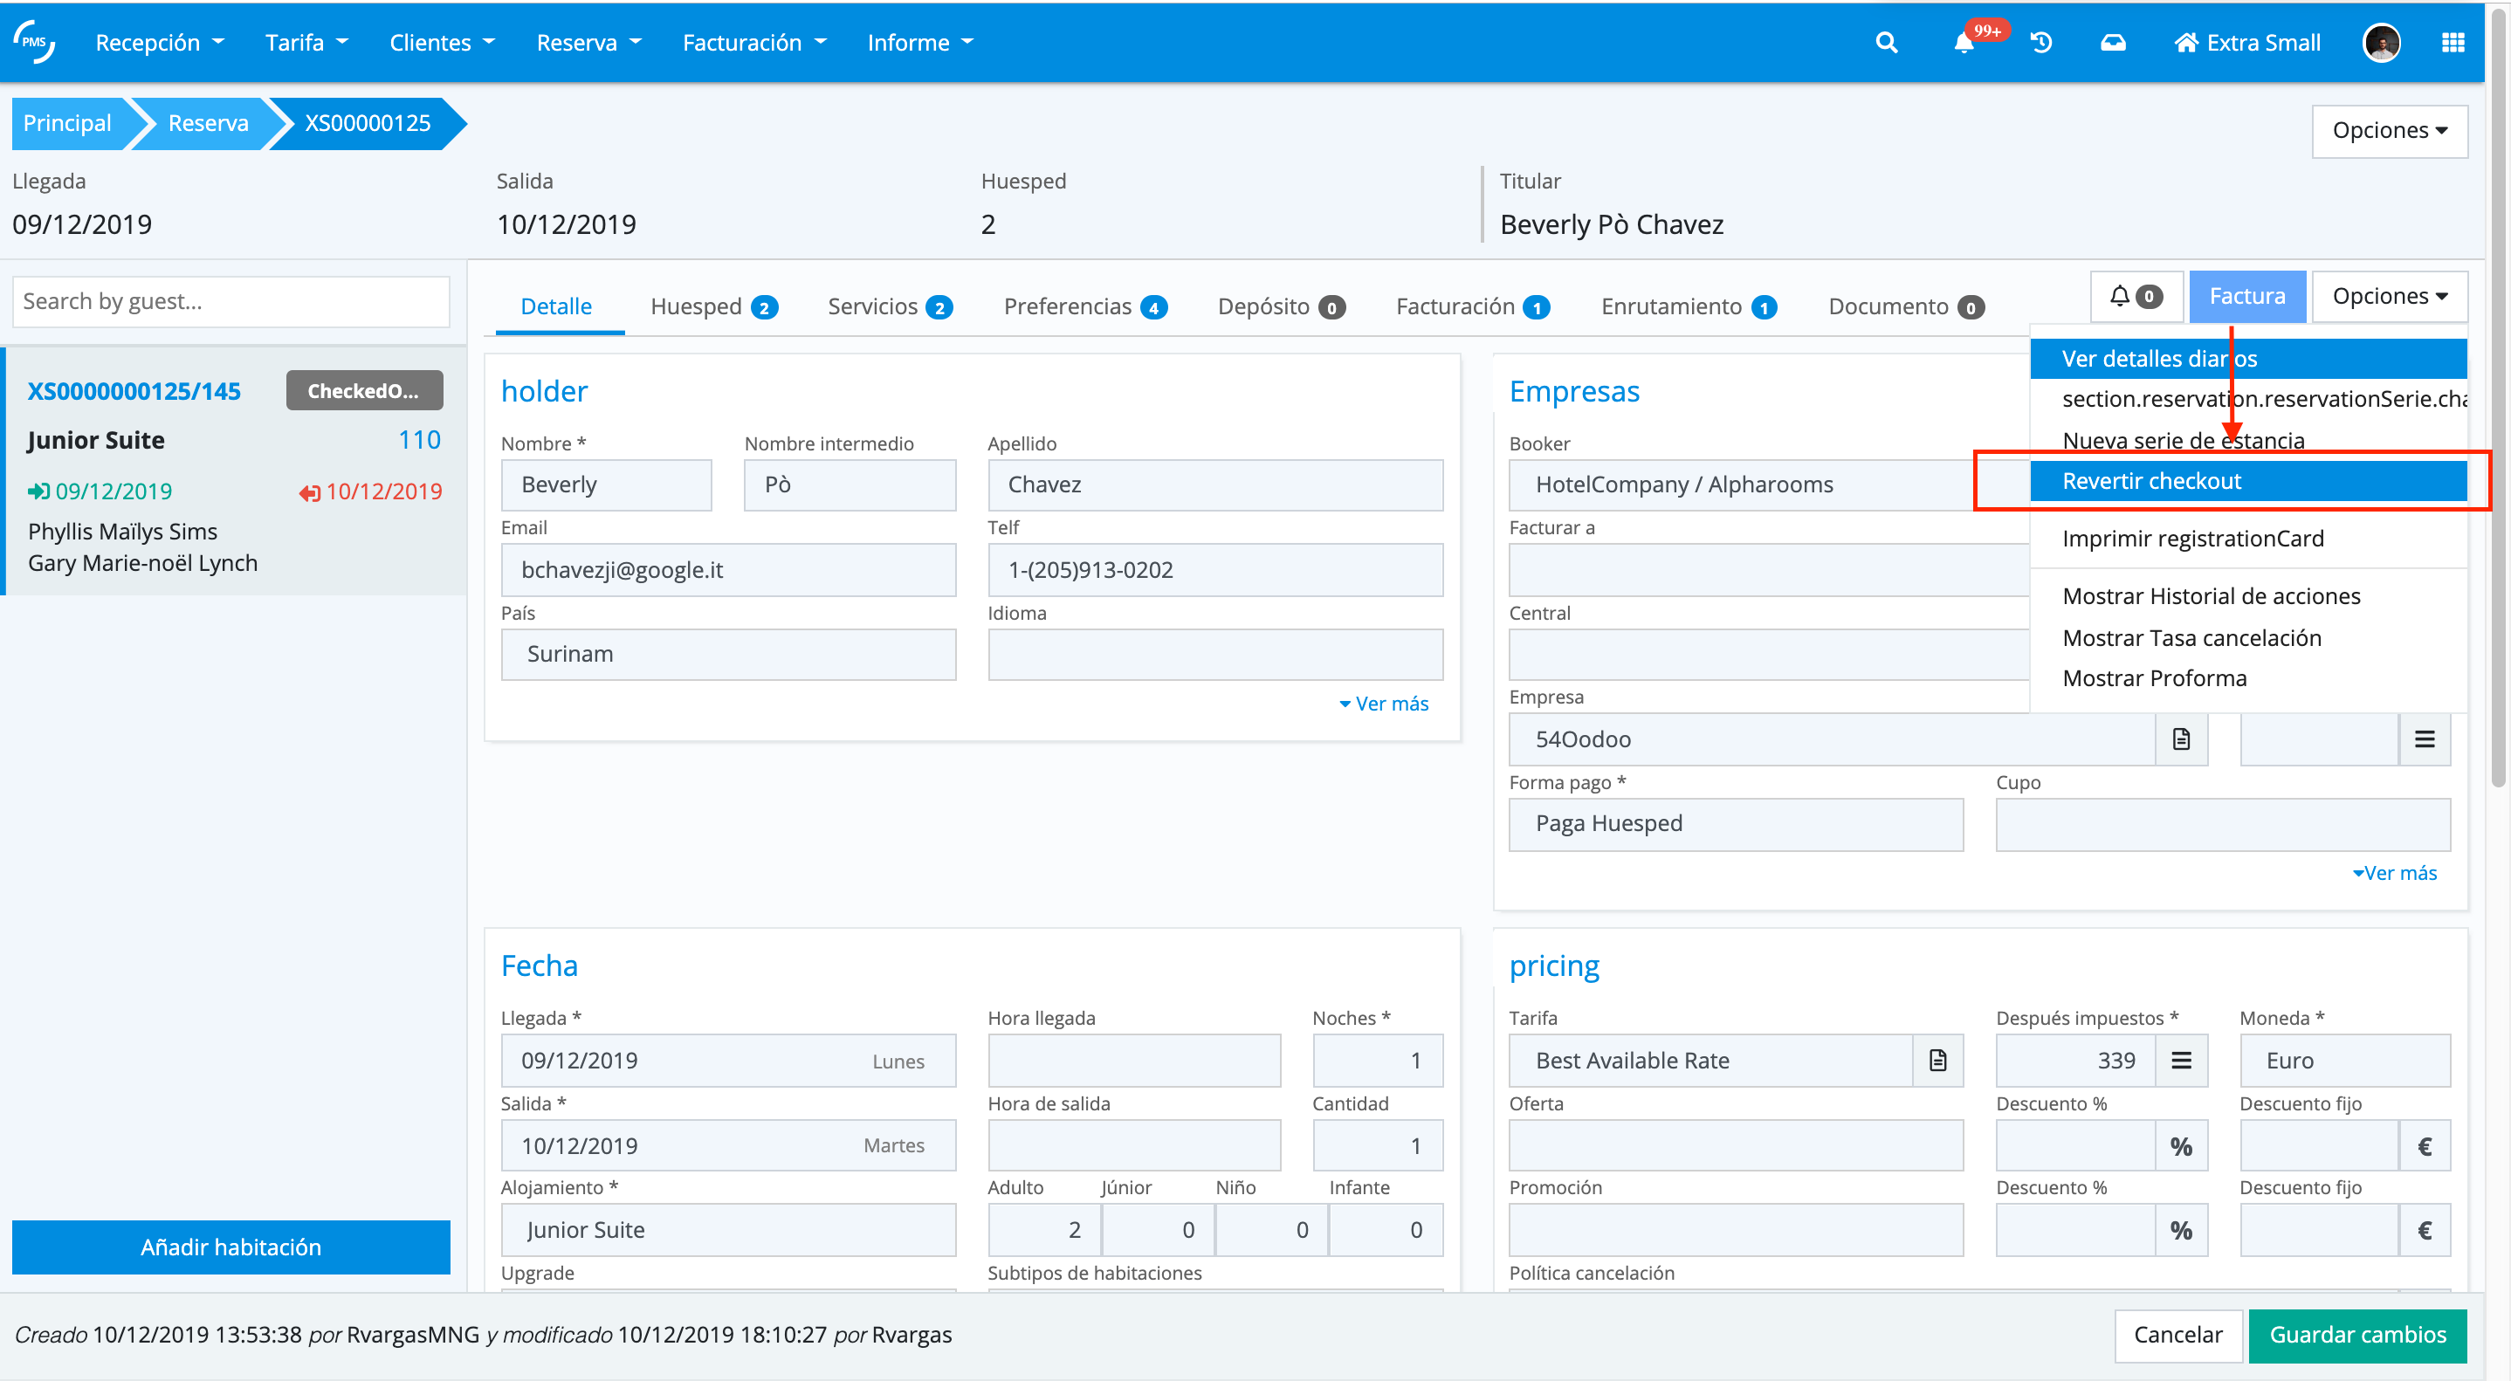Click the hamburger icon beside Después impuestos
This screenshot has height=1381, width=2511.
[x=2182, y=1061]
